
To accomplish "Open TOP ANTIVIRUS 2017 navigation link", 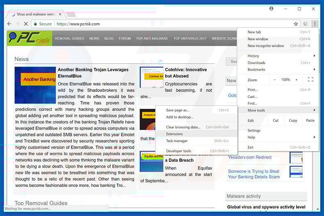I will 190,39.
